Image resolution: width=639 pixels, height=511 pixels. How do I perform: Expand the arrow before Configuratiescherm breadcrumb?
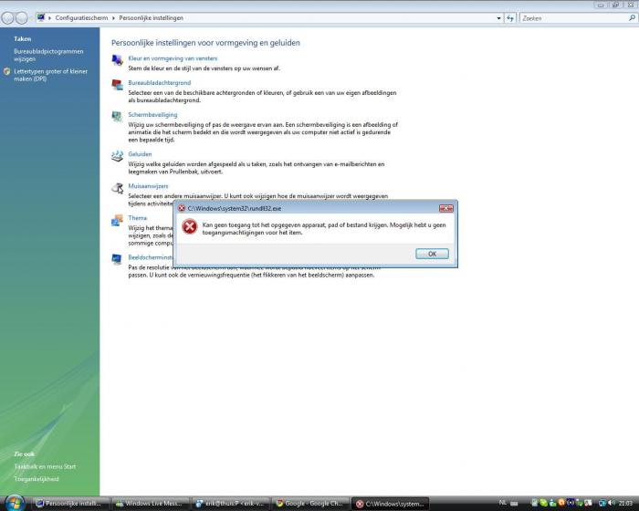click(x=49, y=18)
